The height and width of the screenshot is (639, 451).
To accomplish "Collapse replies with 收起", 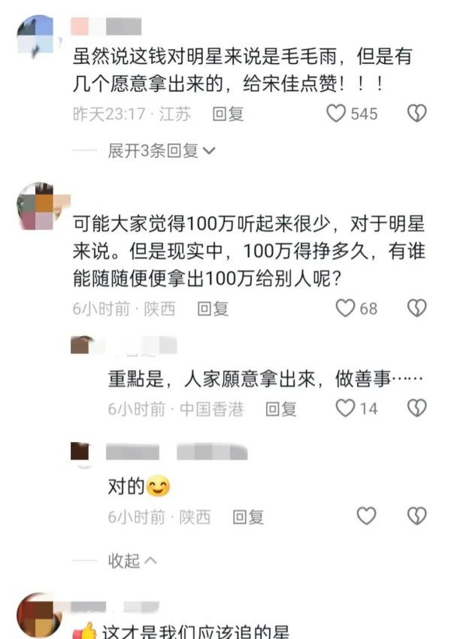I will 132,561.
